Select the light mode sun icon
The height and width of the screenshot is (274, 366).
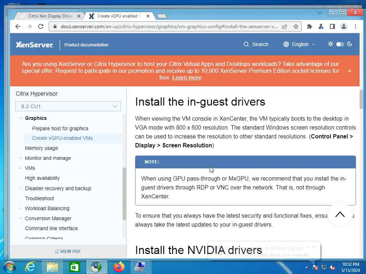[331, 44]
